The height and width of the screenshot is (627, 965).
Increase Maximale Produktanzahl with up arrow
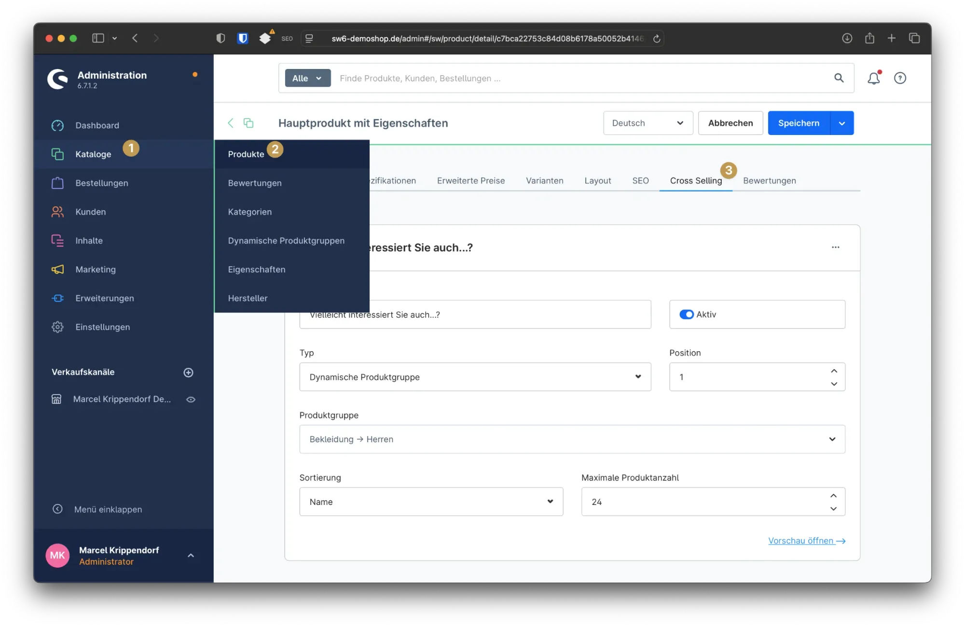coord(833,496)
